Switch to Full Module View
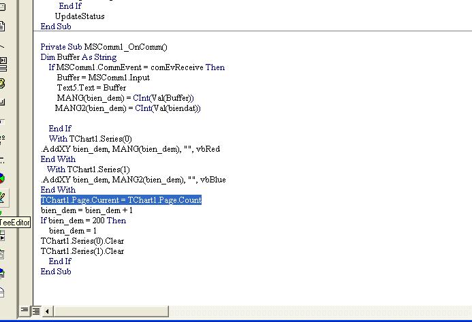472x322 pixels. point(36,311)
